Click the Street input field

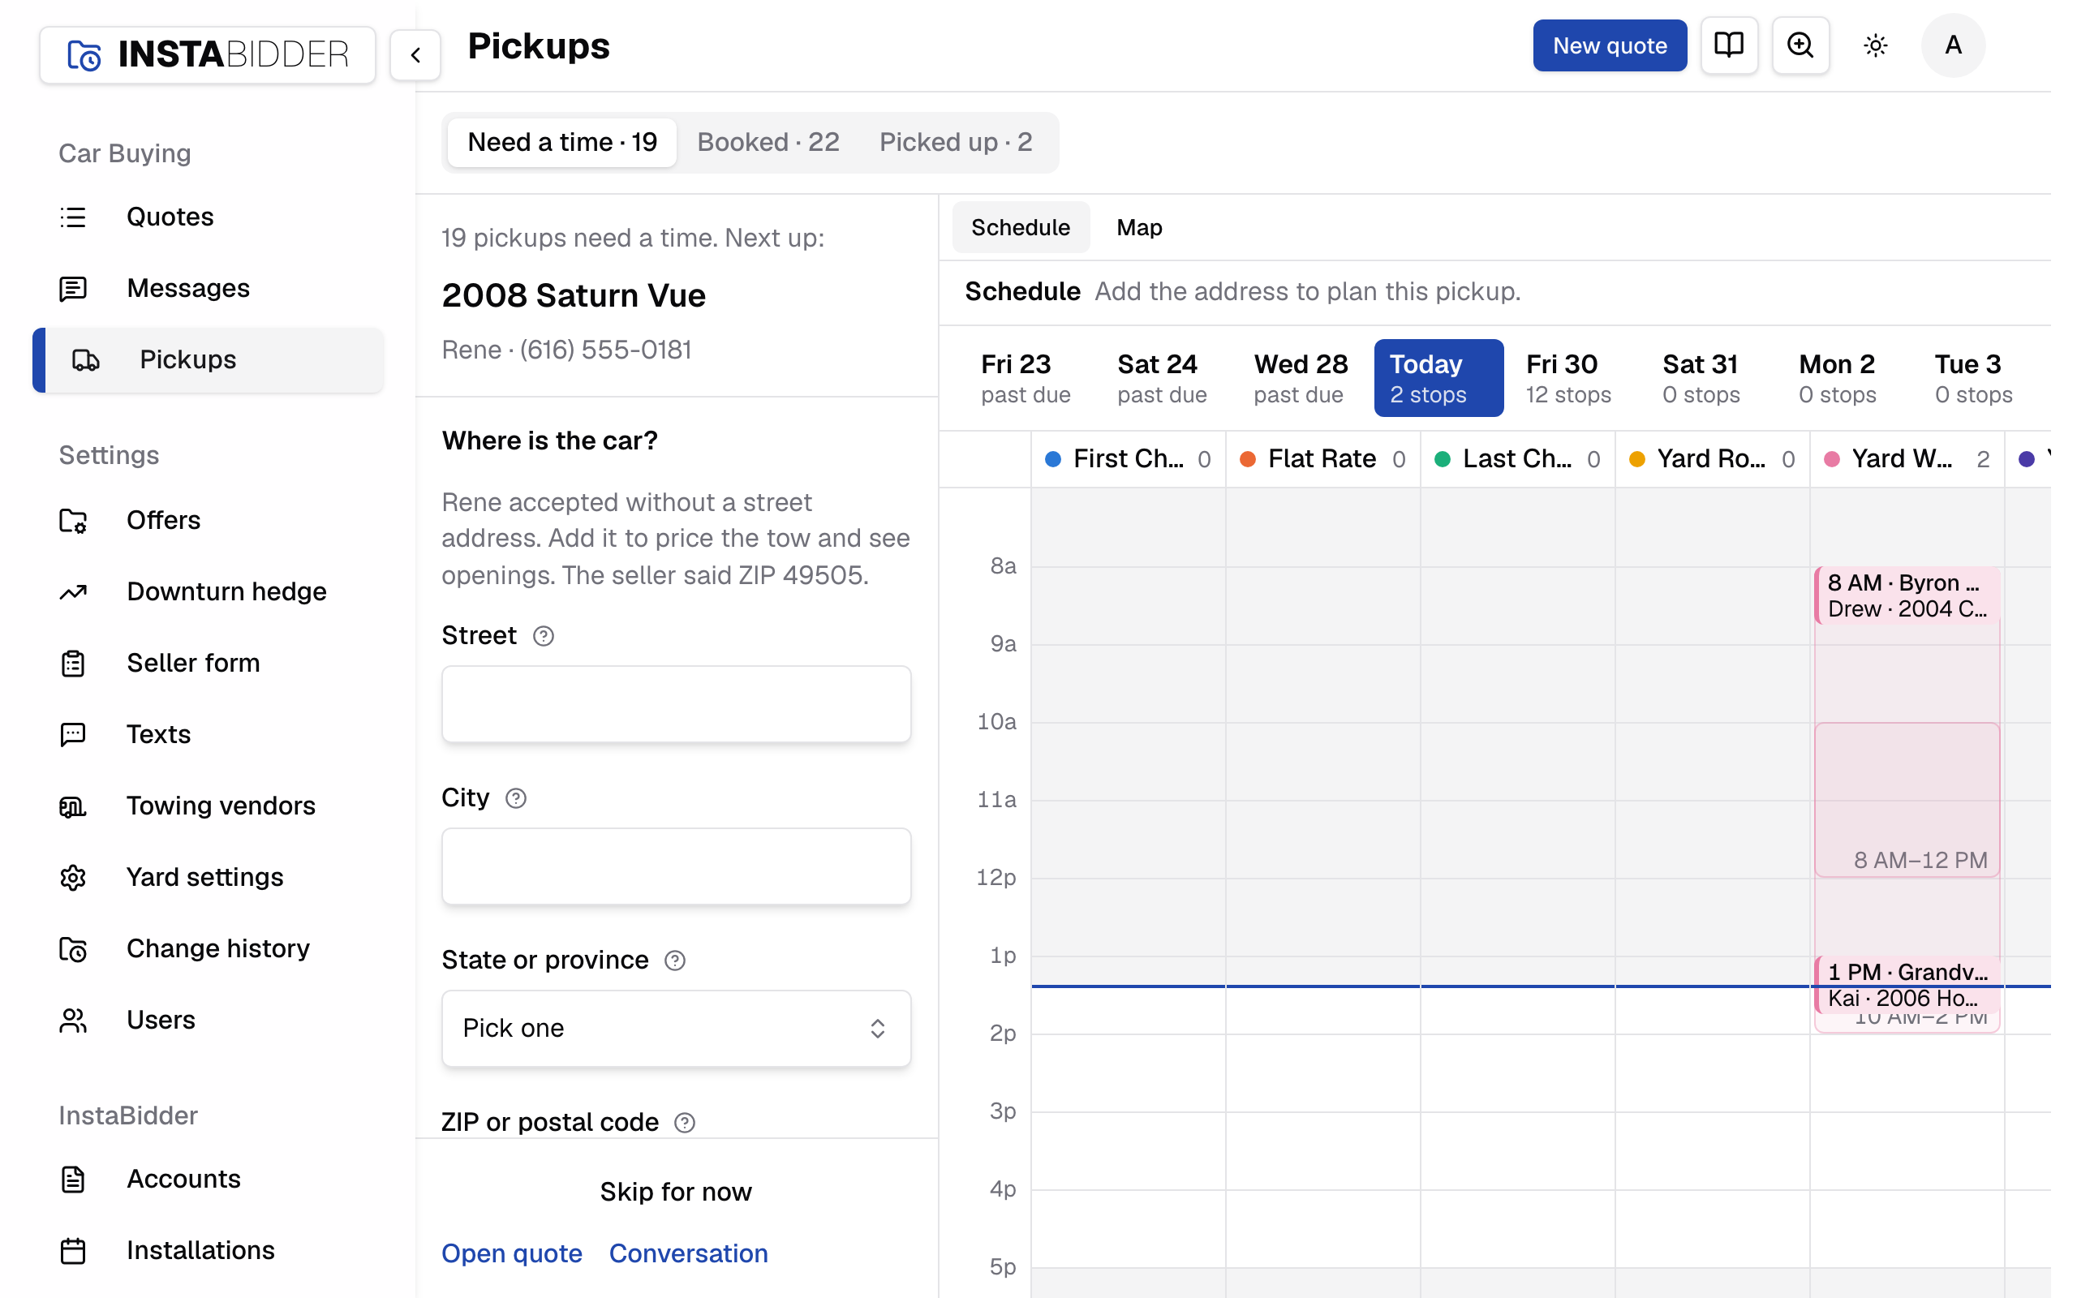click(x=676, y=704)
